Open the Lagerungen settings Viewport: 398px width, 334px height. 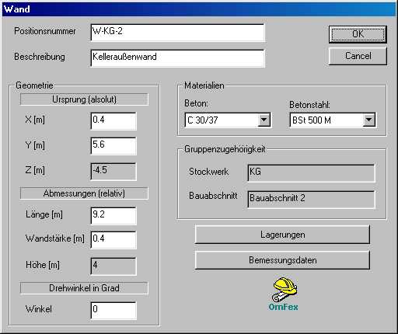(282, 235)
